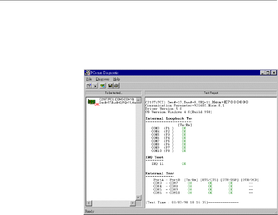Click the 'IRQ Test' heading
Screen dimensions: 278x215
[155, 157]
